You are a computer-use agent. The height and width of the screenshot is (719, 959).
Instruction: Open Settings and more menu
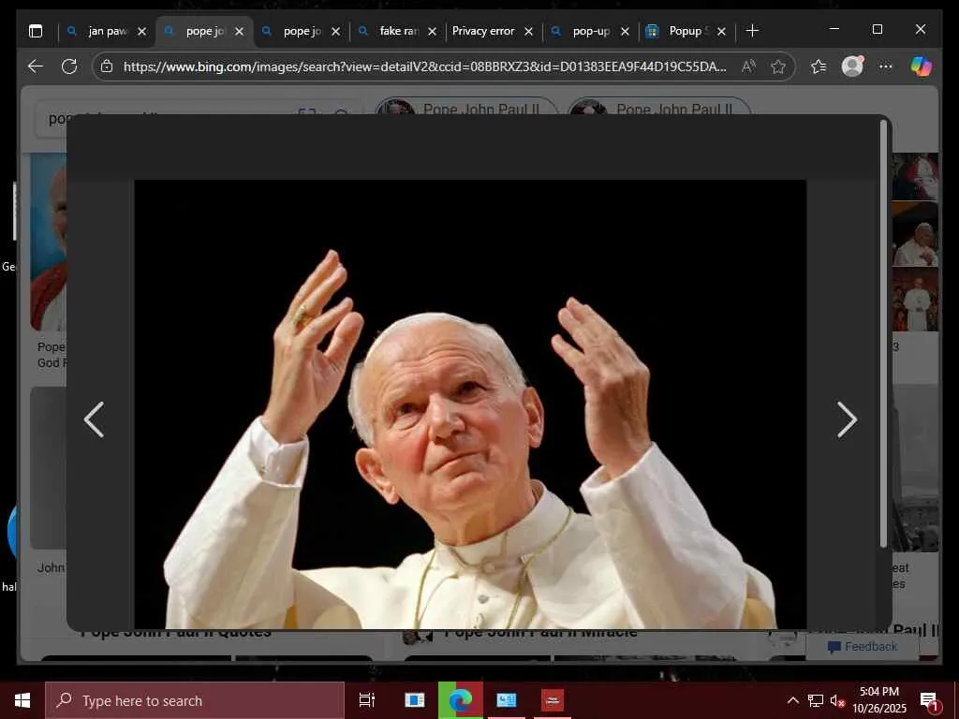pyautogui.click(x=886, y=66)
